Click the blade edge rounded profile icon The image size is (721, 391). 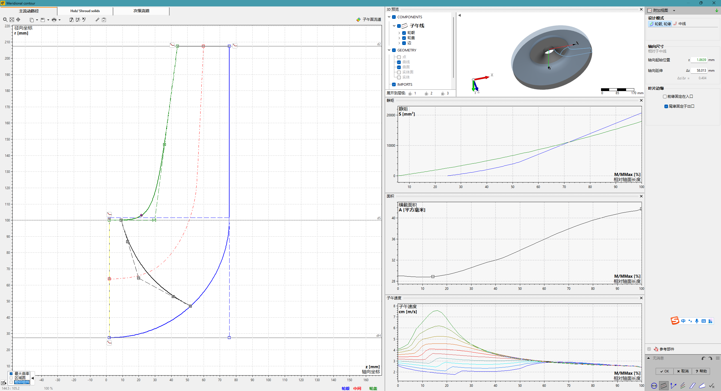pyautogui.click(x=702, y=386)
